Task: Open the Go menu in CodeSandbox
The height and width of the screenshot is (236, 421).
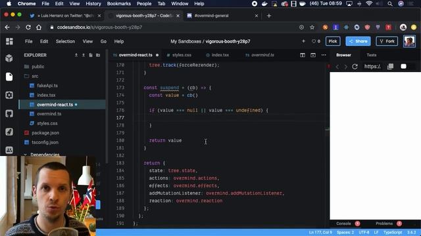Action: point(103,41)
